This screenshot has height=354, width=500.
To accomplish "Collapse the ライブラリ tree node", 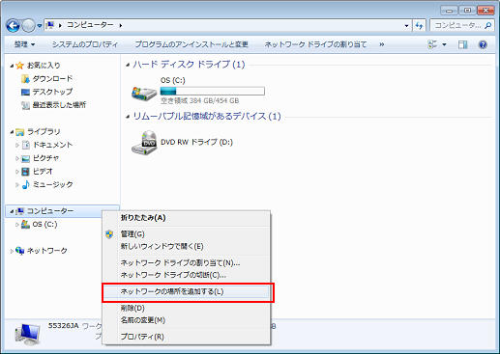I will (x=12, y=132).
